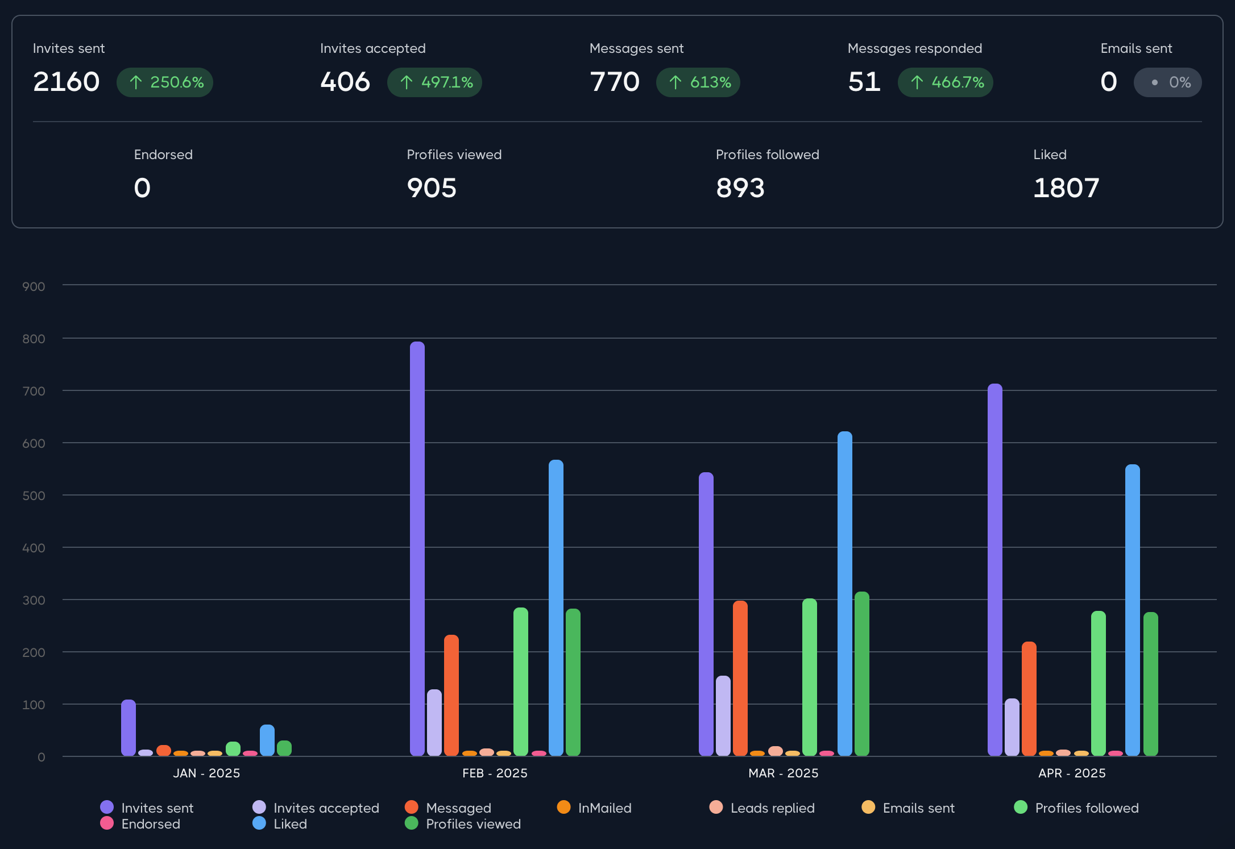1235x849 pixels.
Task: Click the 1807 Liked total
Action: tap(1066, 188)
